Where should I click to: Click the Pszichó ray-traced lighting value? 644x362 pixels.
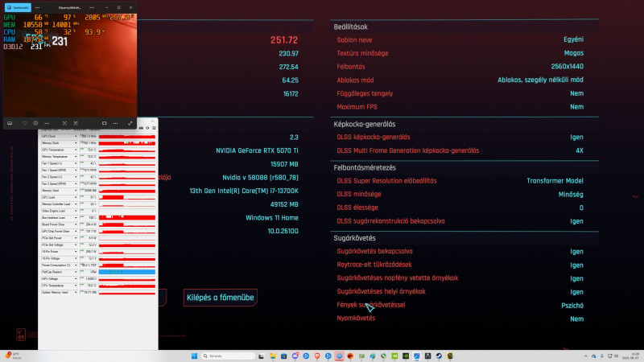pos(572,306)
